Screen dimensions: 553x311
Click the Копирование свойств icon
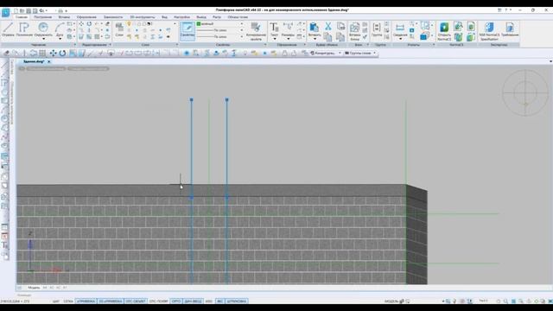[x=256, y=31]
